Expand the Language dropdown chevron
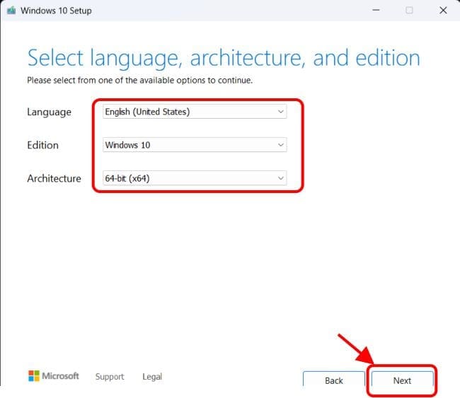 click(x=280, y=112)
